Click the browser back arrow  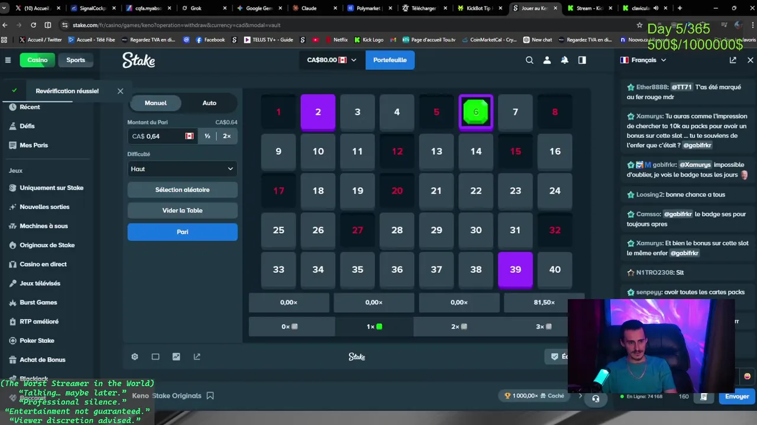tap(5, 25)
